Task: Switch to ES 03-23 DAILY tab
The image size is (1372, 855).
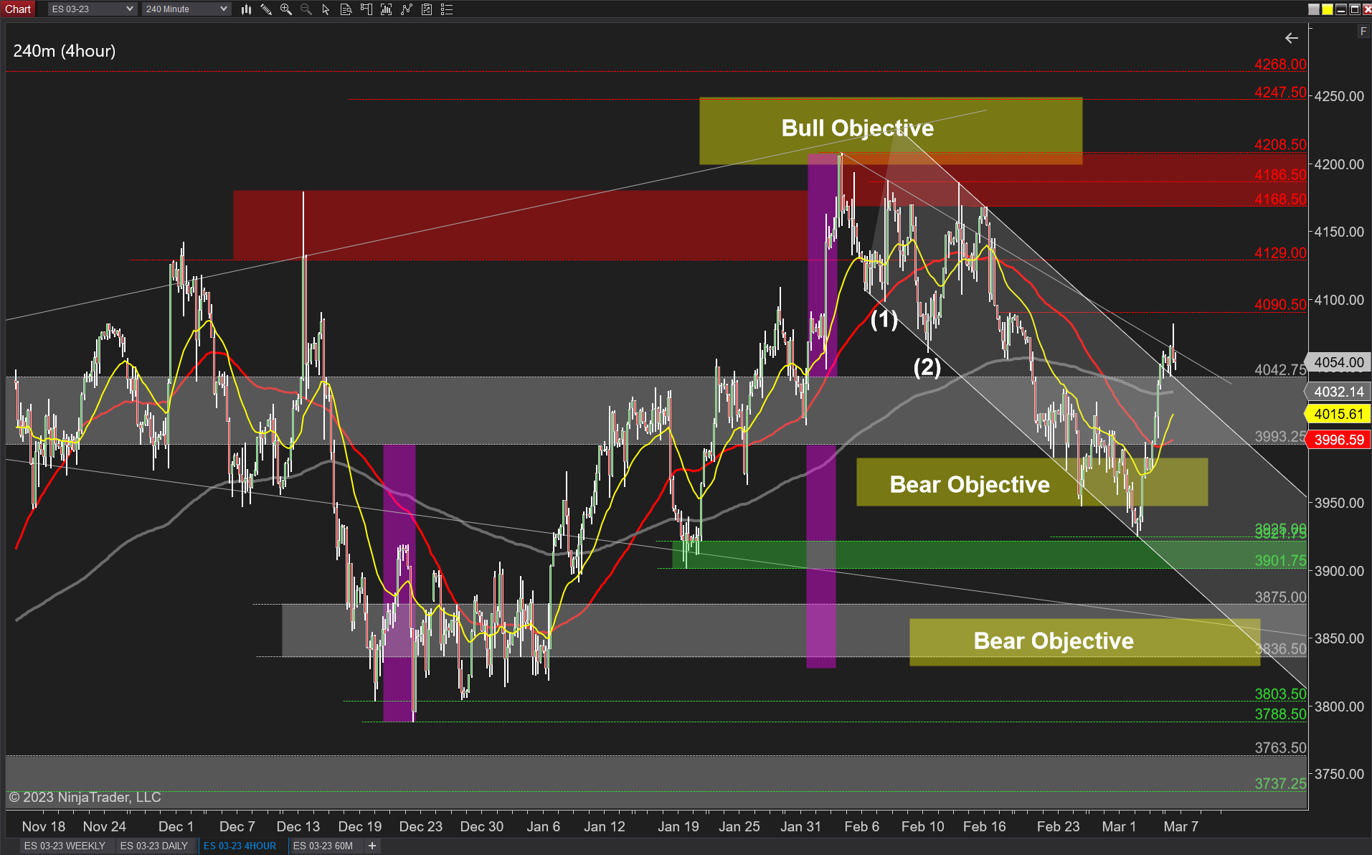Action: point(154,846)
